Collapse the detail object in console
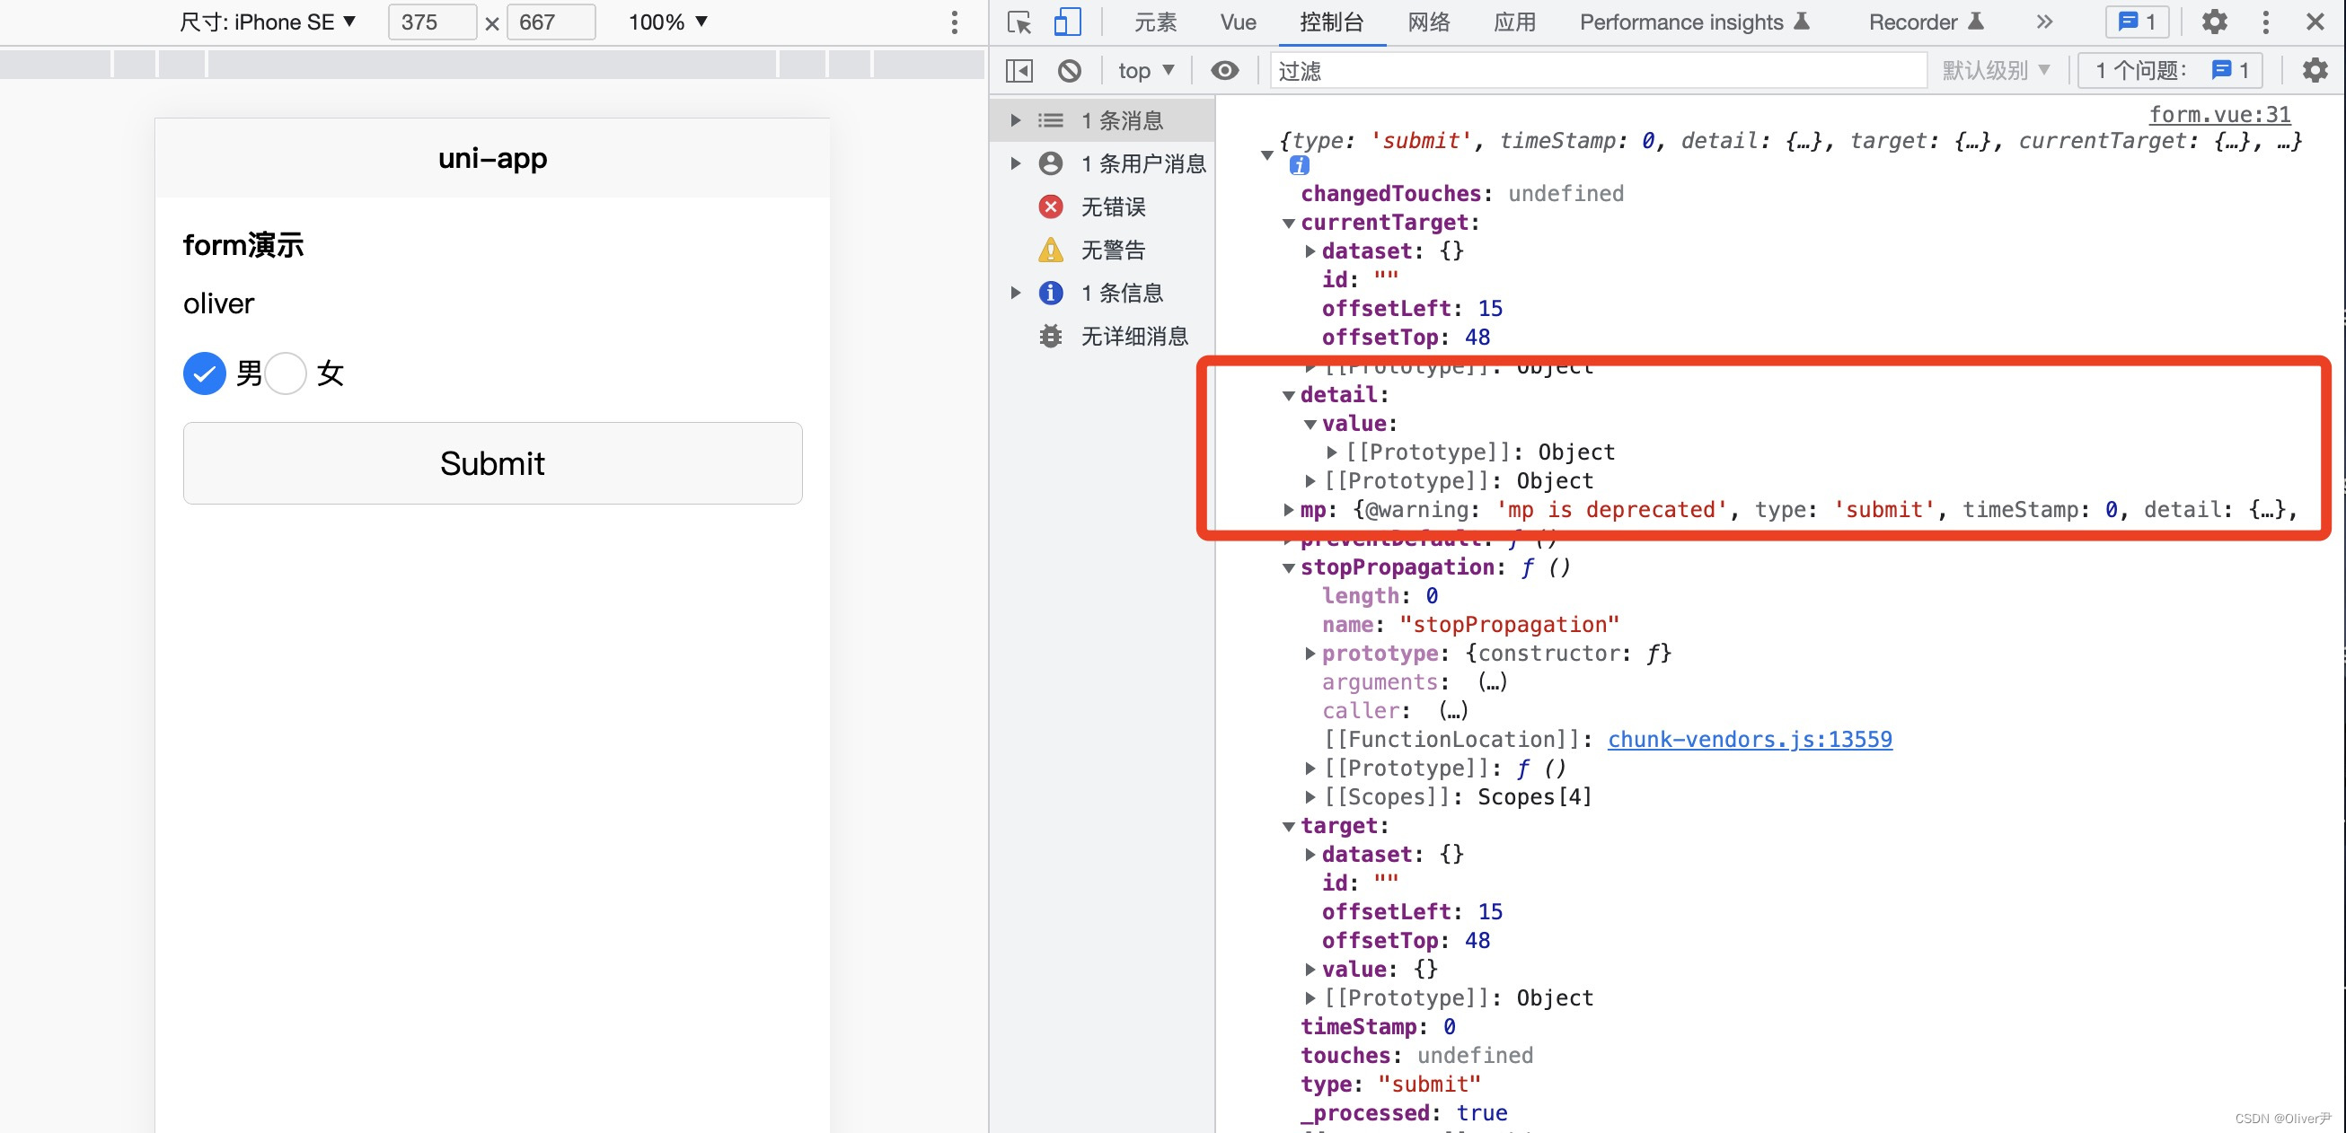Viewport: 2346px width, 1133px height. pyautogui.click(x=1288, y=395)
